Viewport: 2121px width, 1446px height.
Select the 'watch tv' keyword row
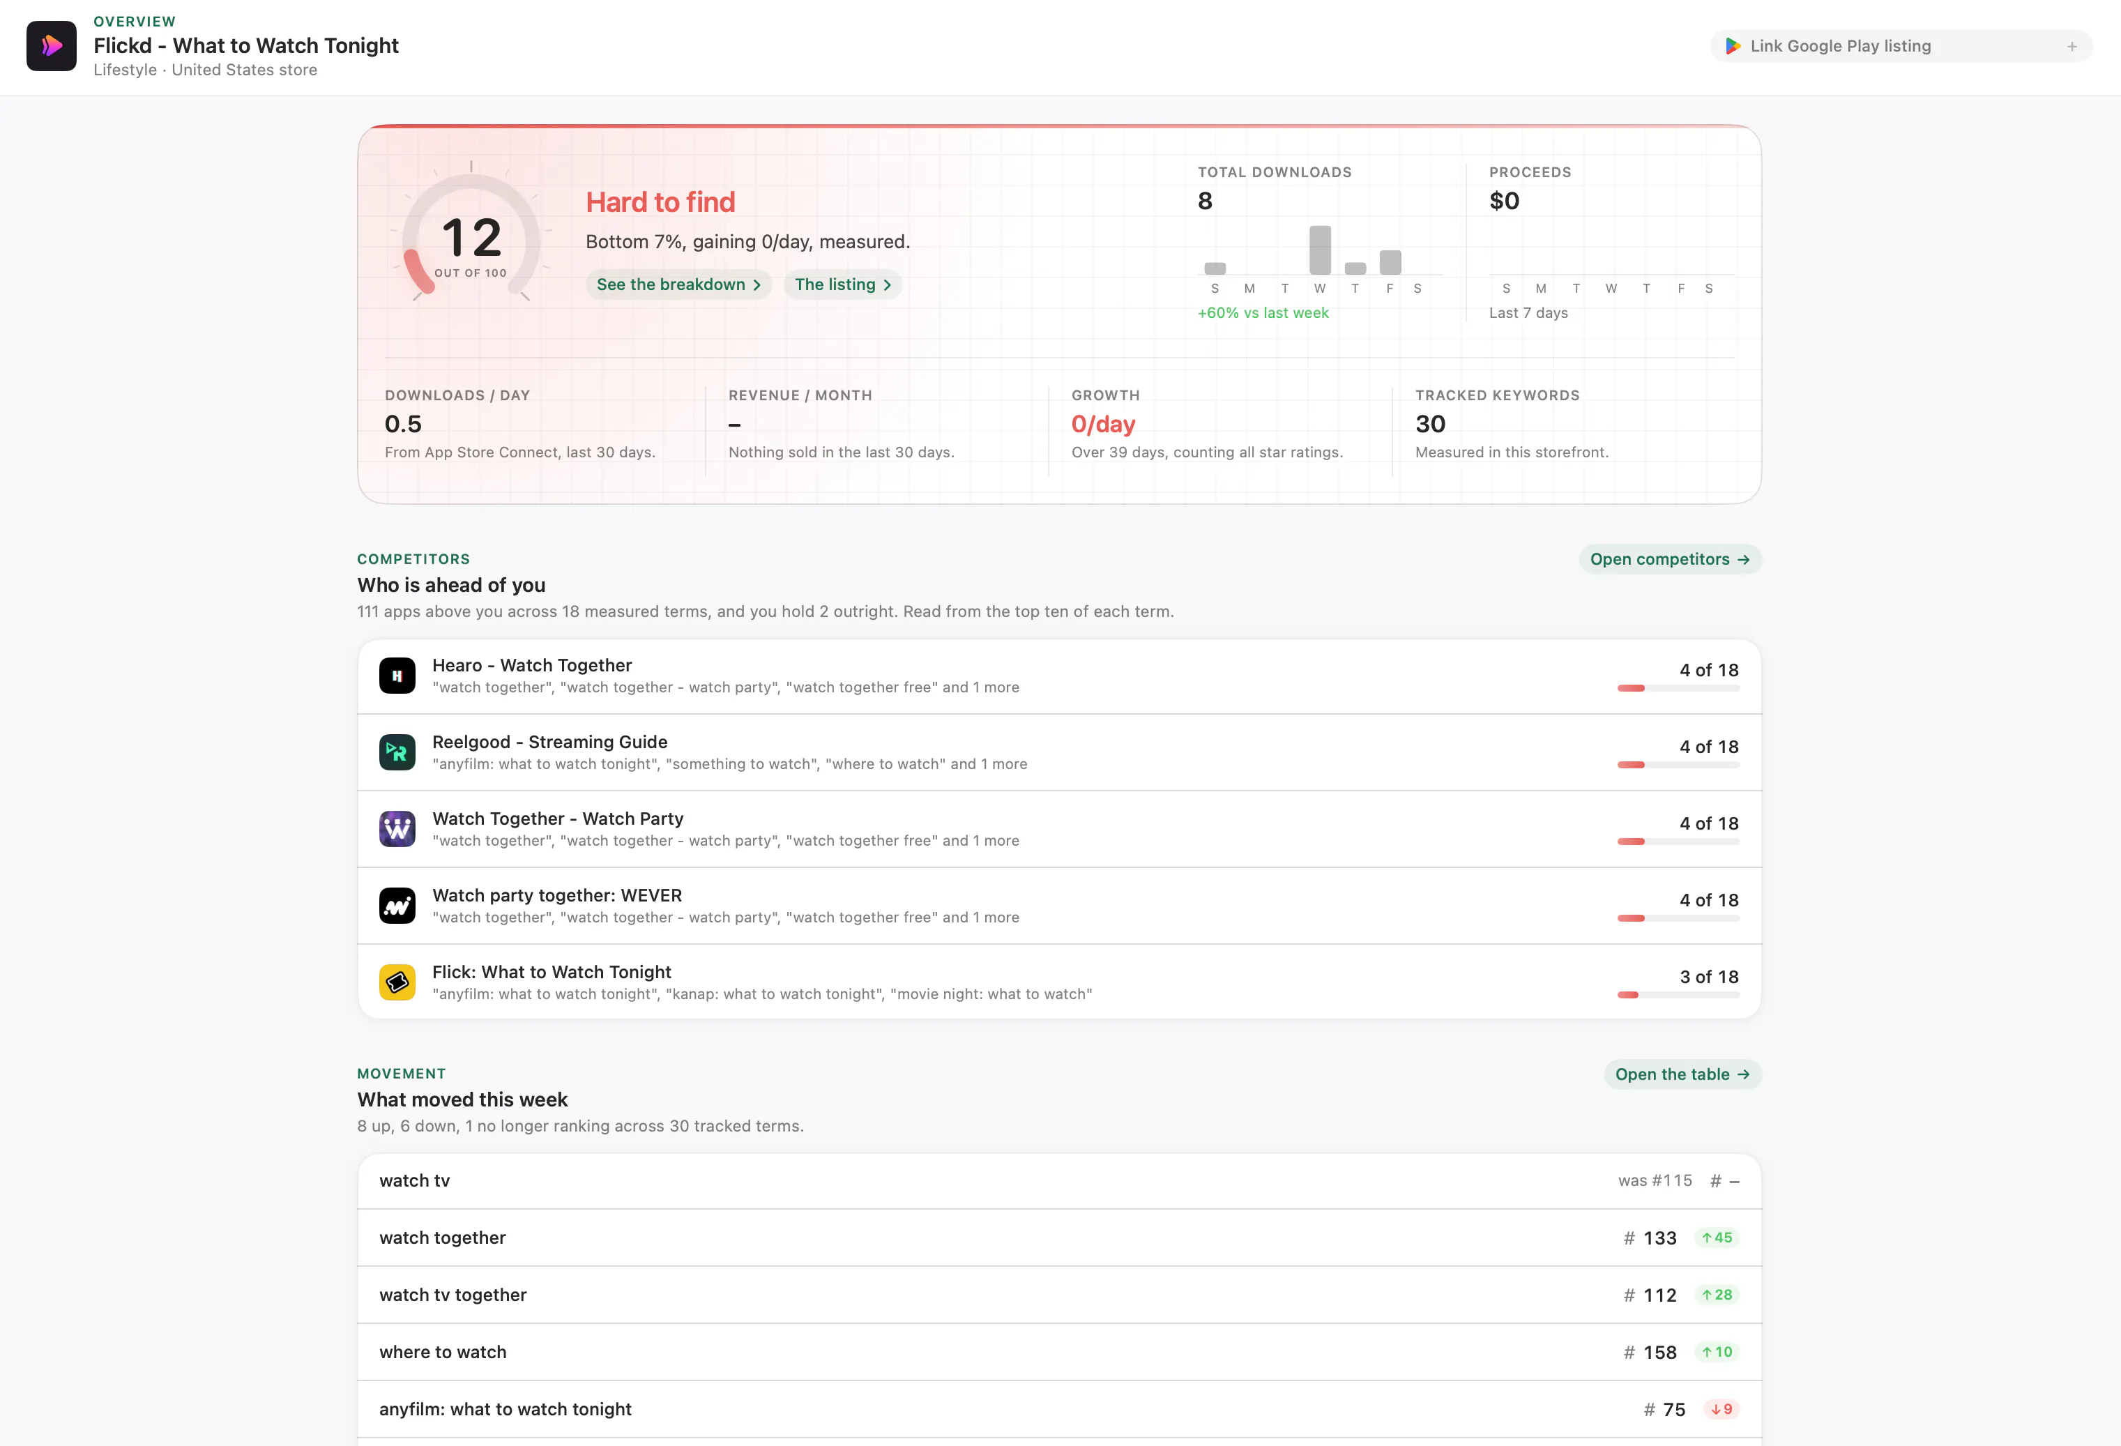1058,1181
